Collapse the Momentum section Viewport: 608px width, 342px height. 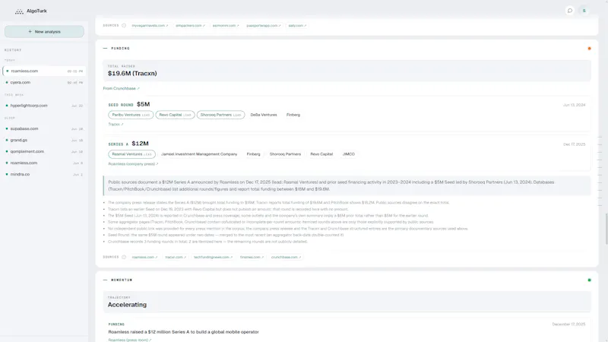coord(105,280)
